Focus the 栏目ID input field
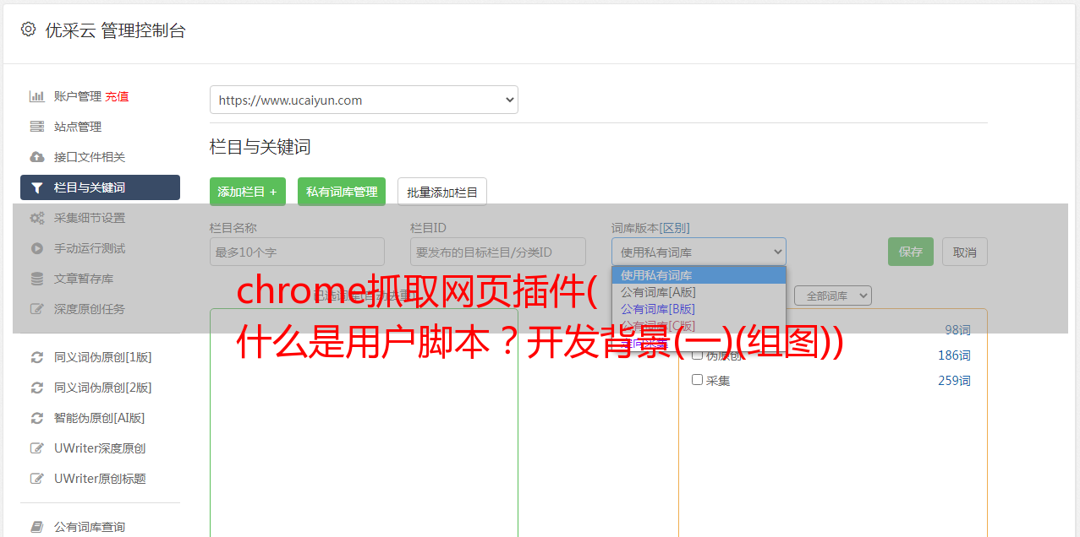This screenshot has width=1080, height=537. [x=498, y=252]
